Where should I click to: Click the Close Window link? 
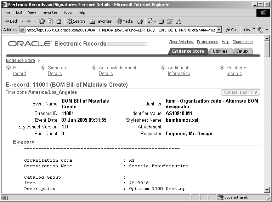point(181,42)
